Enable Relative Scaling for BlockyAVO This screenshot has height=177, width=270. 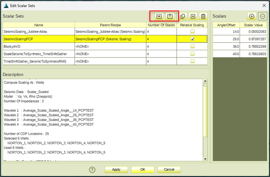[x=192, y=47]
